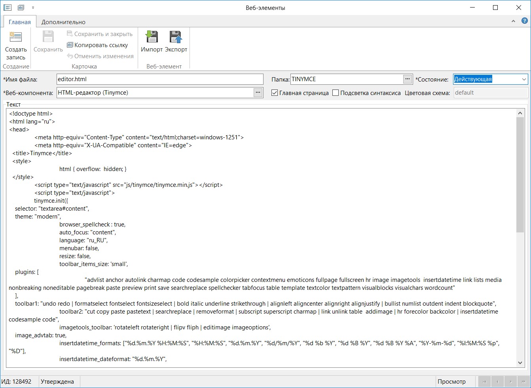
Task: Click Отменить изменения in ribbon
Action: pos(100,56)
